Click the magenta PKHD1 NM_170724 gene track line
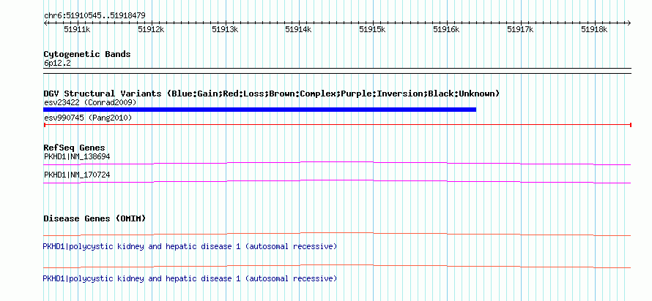The height and width of the screenshot is (301, 652). pos(337,182)
